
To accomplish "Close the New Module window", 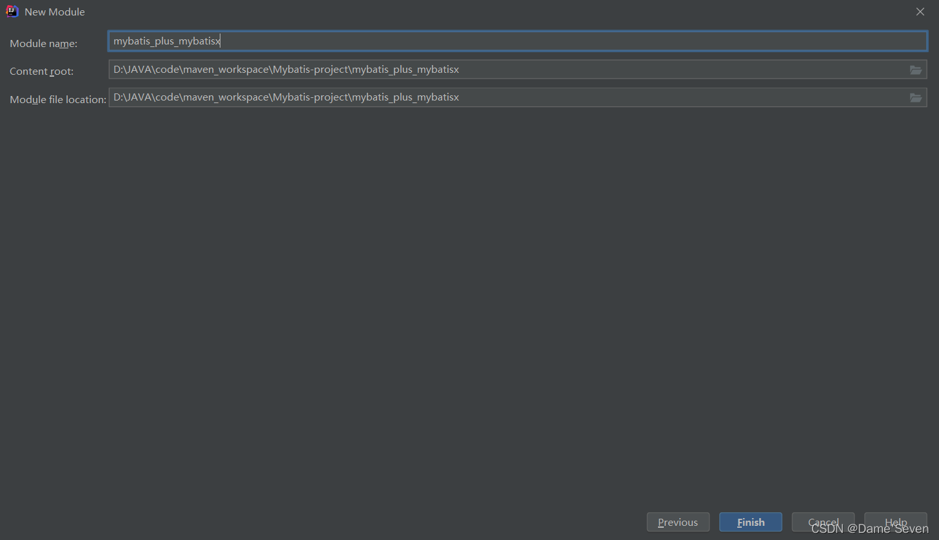I will [x=920, y=12].
